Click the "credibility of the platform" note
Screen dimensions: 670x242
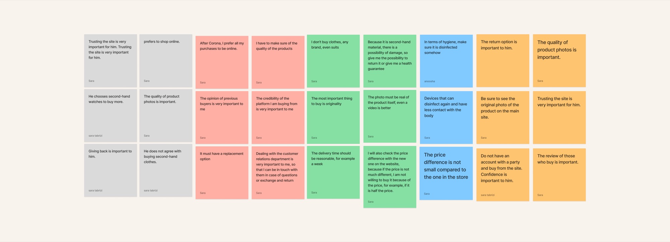click(278, 117)
